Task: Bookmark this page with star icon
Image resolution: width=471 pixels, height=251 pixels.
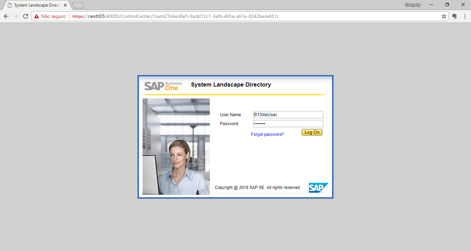Action: point(444,16)
